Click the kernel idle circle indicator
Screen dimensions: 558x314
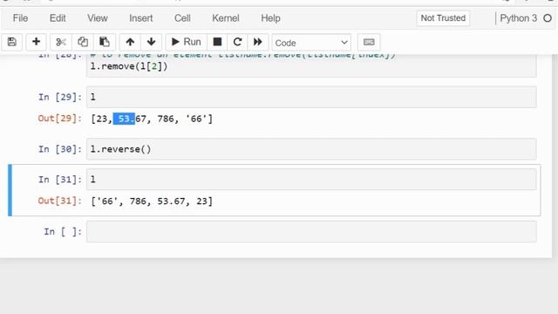click(x=548, y=18)
